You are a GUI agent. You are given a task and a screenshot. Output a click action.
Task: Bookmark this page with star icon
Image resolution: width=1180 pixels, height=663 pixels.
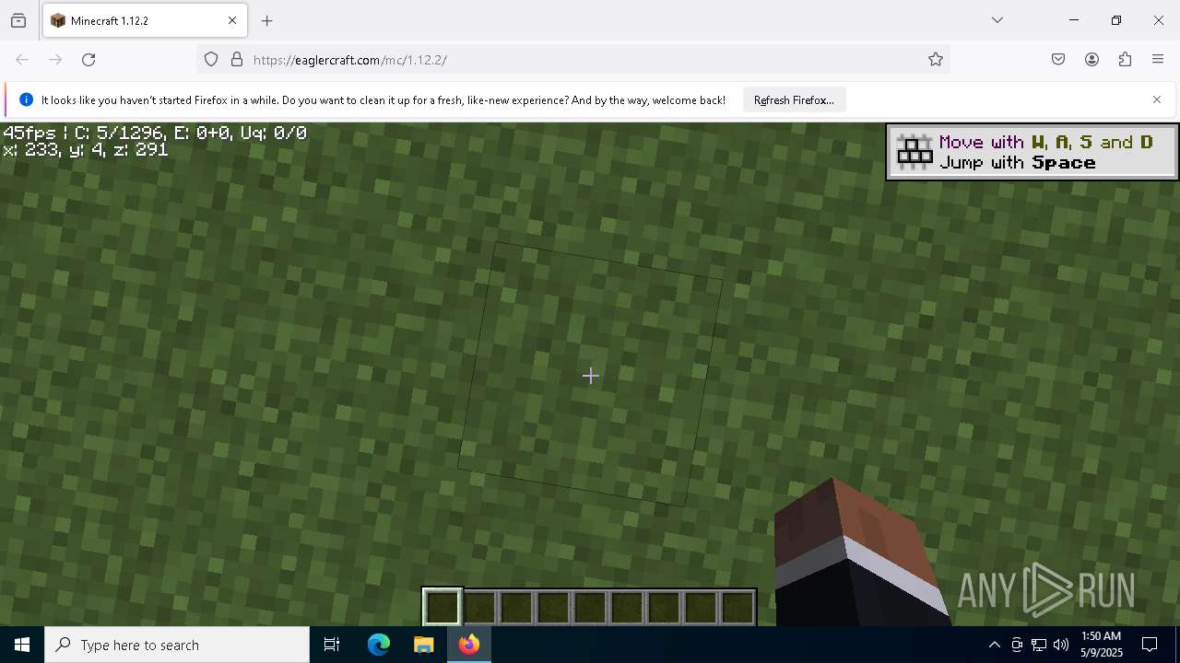point(936,60)
